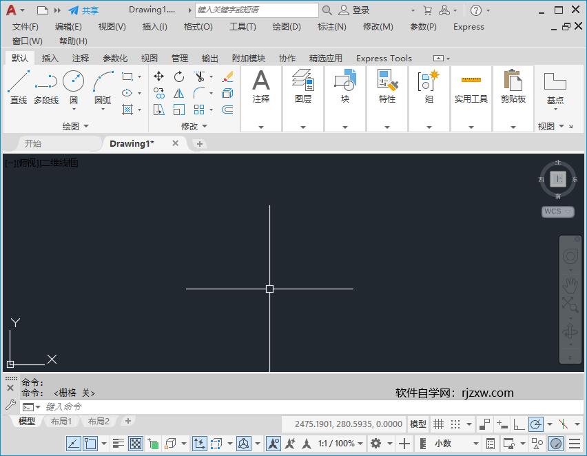Click the 模型 model space status button
The width and height of the screenshot is (587, 456).
pos(418,424)
